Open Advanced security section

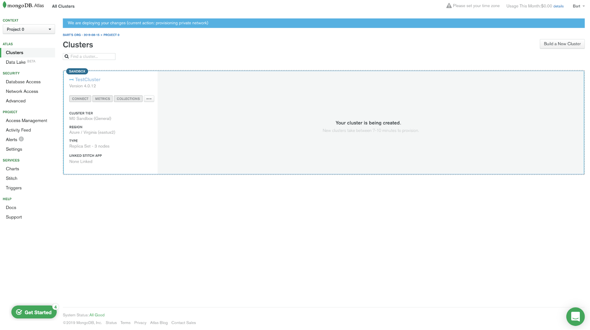pyautogui.click(x=16, y=101)
